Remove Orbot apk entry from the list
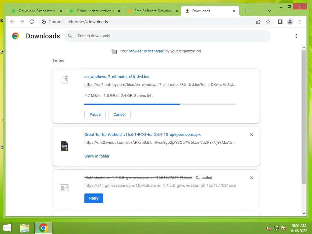This screenshot has height=234, width=312. click(251, 135)
